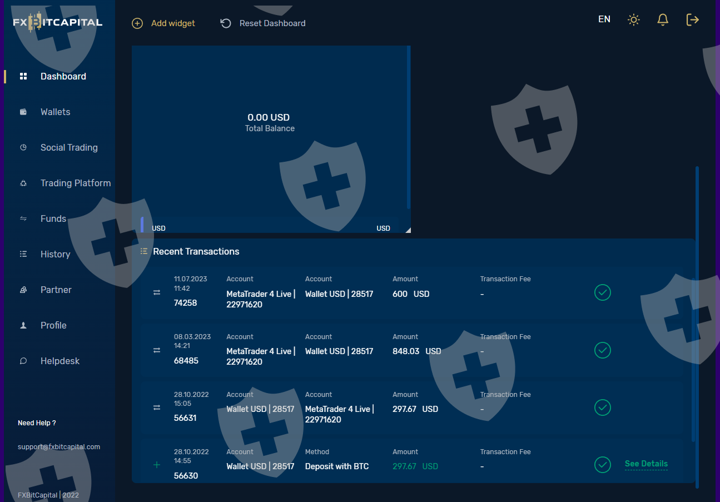Open the EN language selector
This screenshot has height=502, width=720.
[x=604, y=19]
